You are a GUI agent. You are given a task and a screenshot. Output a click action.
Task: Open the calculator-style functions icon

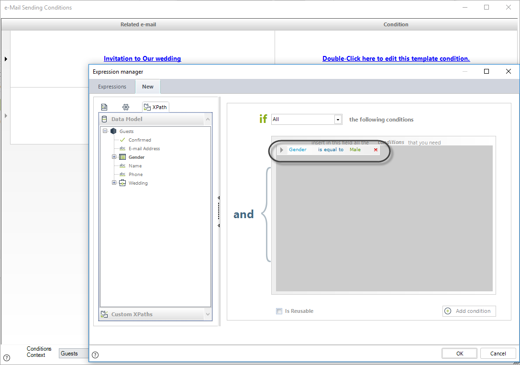[x=104, y=107]
